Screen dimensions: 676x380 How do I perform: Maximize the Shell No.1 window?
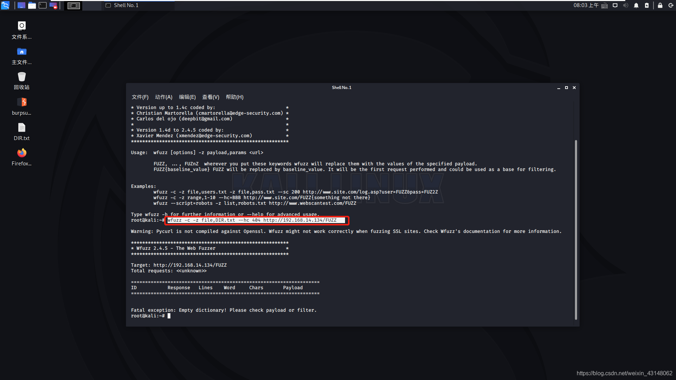[567, 88]
